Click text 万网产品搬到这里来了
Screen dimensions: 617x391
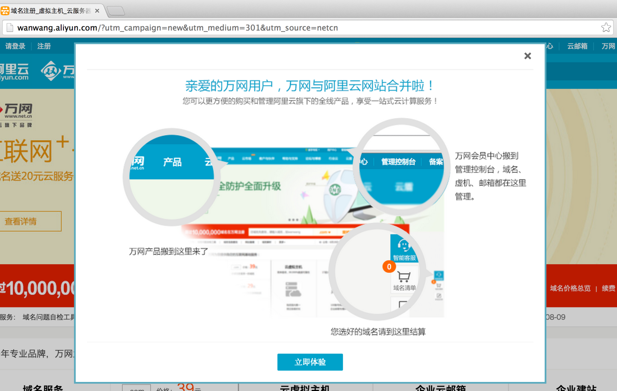[168, 251]
